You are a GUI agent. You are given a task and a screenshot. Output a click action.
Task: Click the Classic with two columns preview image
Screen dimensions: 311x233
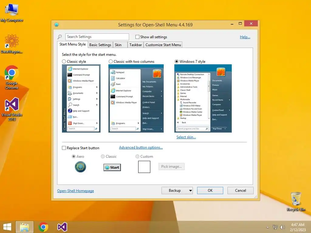(136, 99)
